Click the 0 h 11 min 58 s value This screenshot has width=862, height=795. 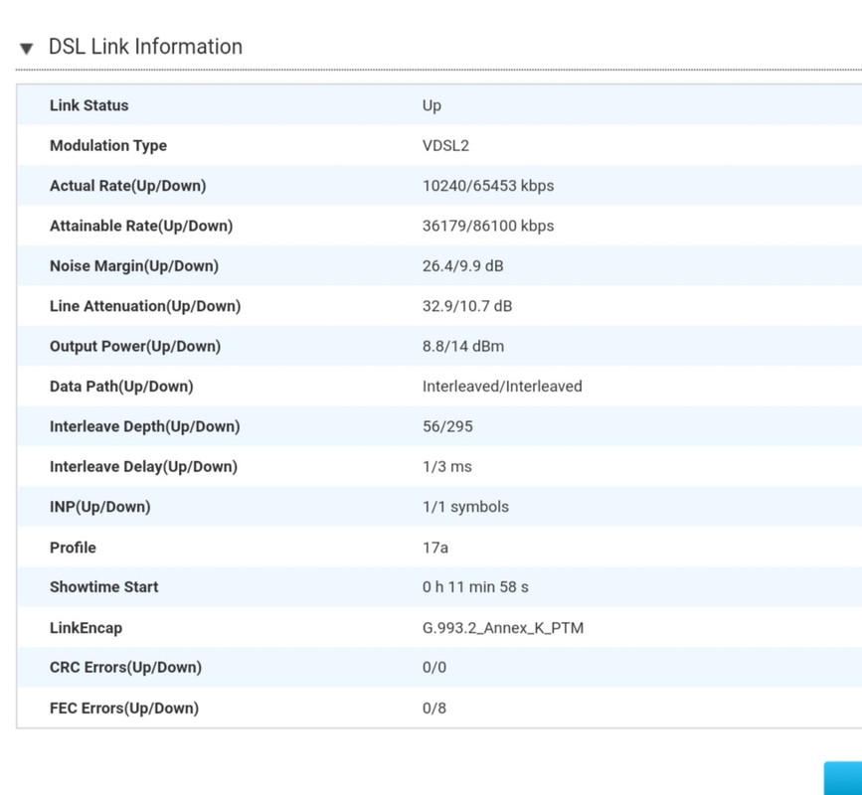(x=475, y=586)
